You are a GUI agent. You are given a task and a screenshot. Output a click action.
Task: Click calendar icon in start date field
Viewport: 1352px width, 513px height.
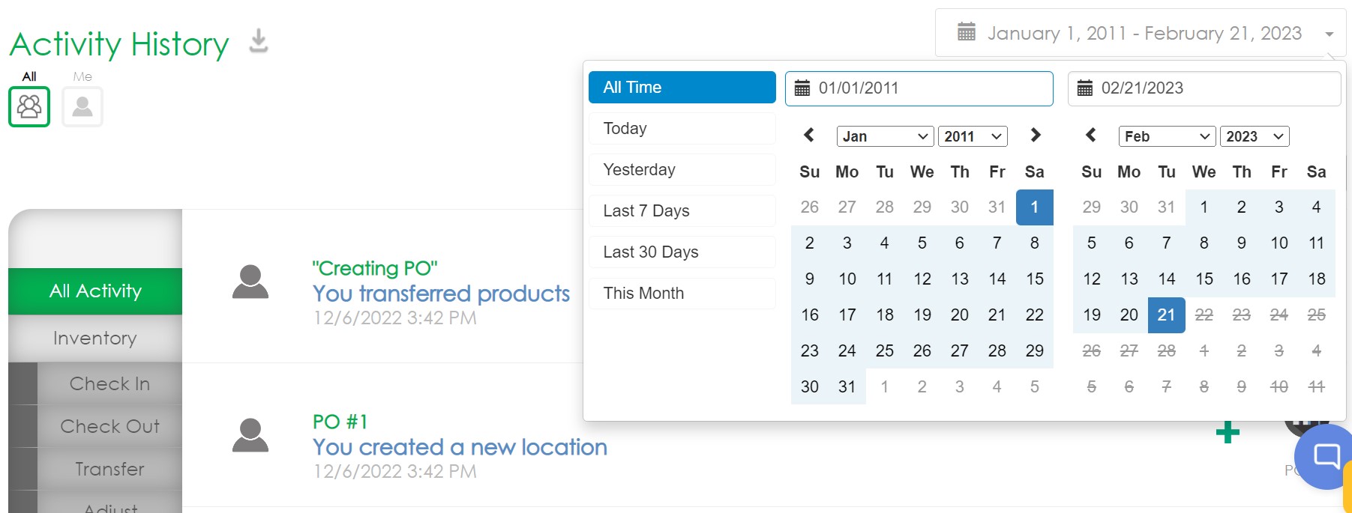[x=802, y=88]
